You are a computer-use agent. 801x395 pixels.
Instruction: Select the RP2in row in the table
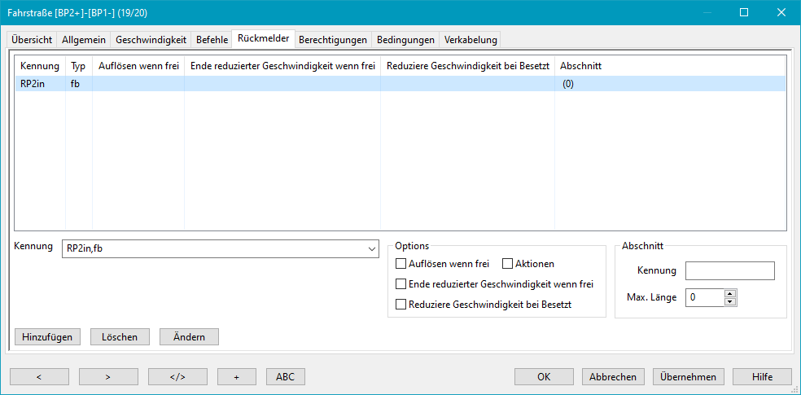tap(39, 83)
